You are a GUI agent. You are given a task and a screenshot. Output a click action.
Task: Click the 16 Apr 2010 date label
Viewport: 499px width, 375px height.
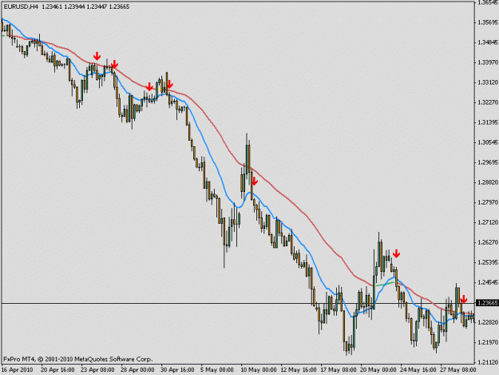18,370
